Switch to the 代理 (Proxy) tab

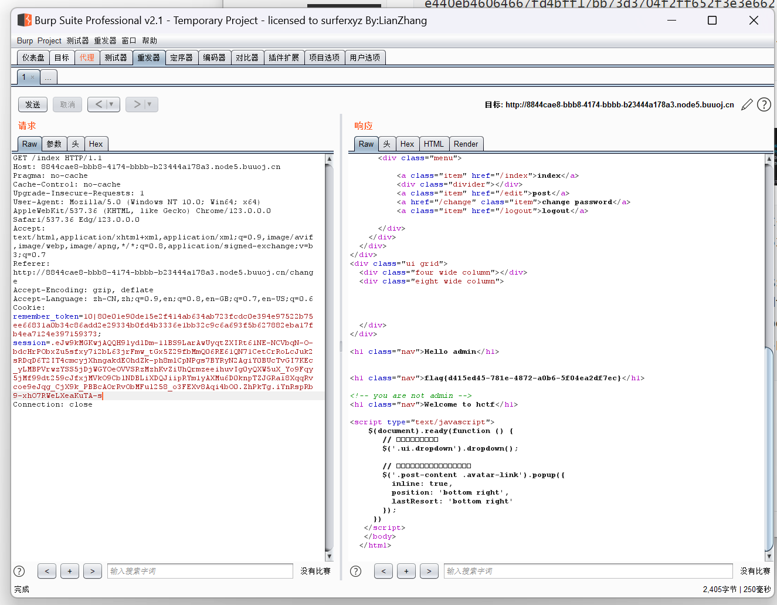(x=87, y=58)
